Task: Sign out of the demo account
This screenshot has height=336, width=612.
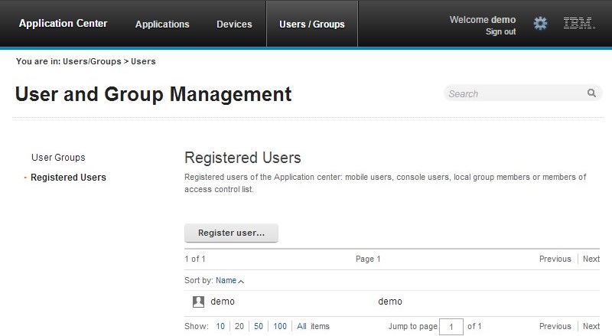Action: coord(500,31)
